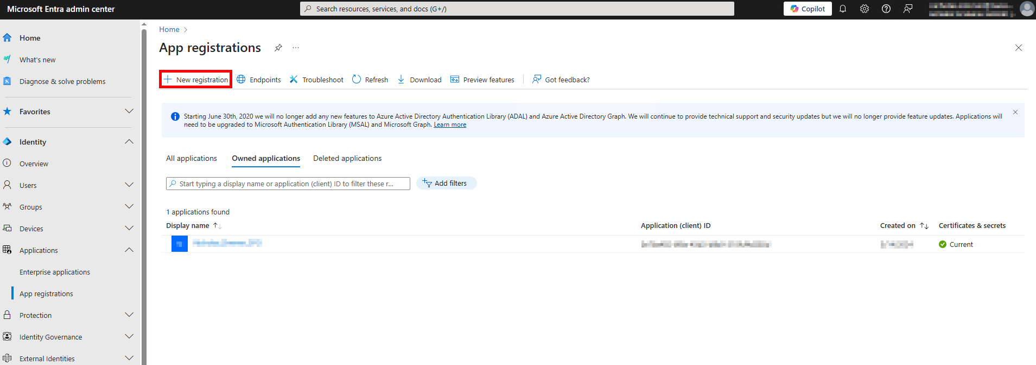Click the feedback person icon in header
Viewport: 1036px width, 365px height.
coord(908,9)
